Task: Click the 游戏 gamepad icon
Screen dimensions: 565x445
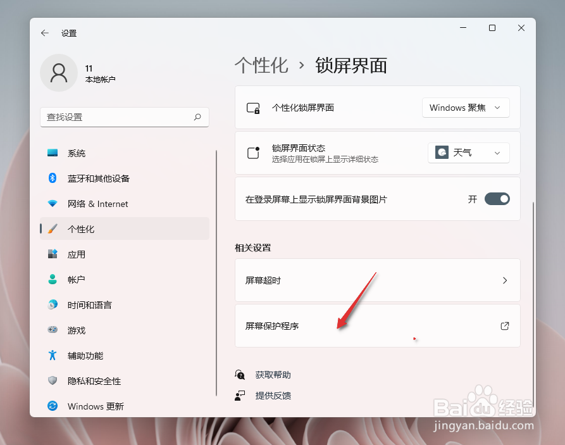Action: (x=53, y=330)
